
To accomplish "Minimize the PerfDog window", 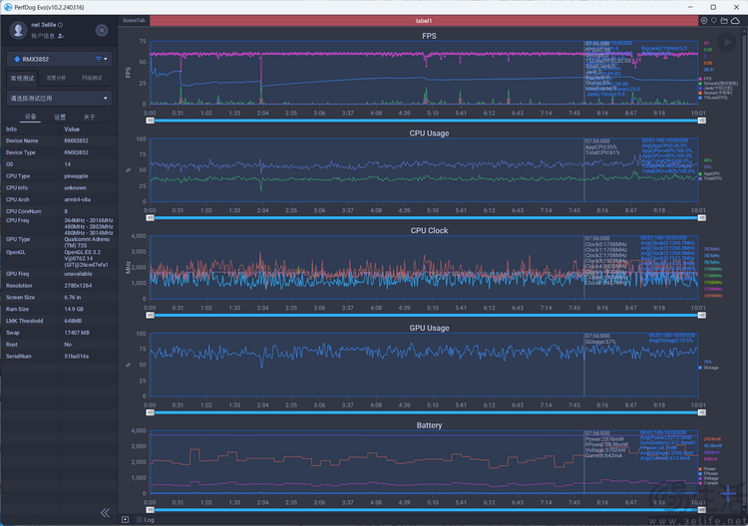I will pyautogui.click(x=691, y=7).
